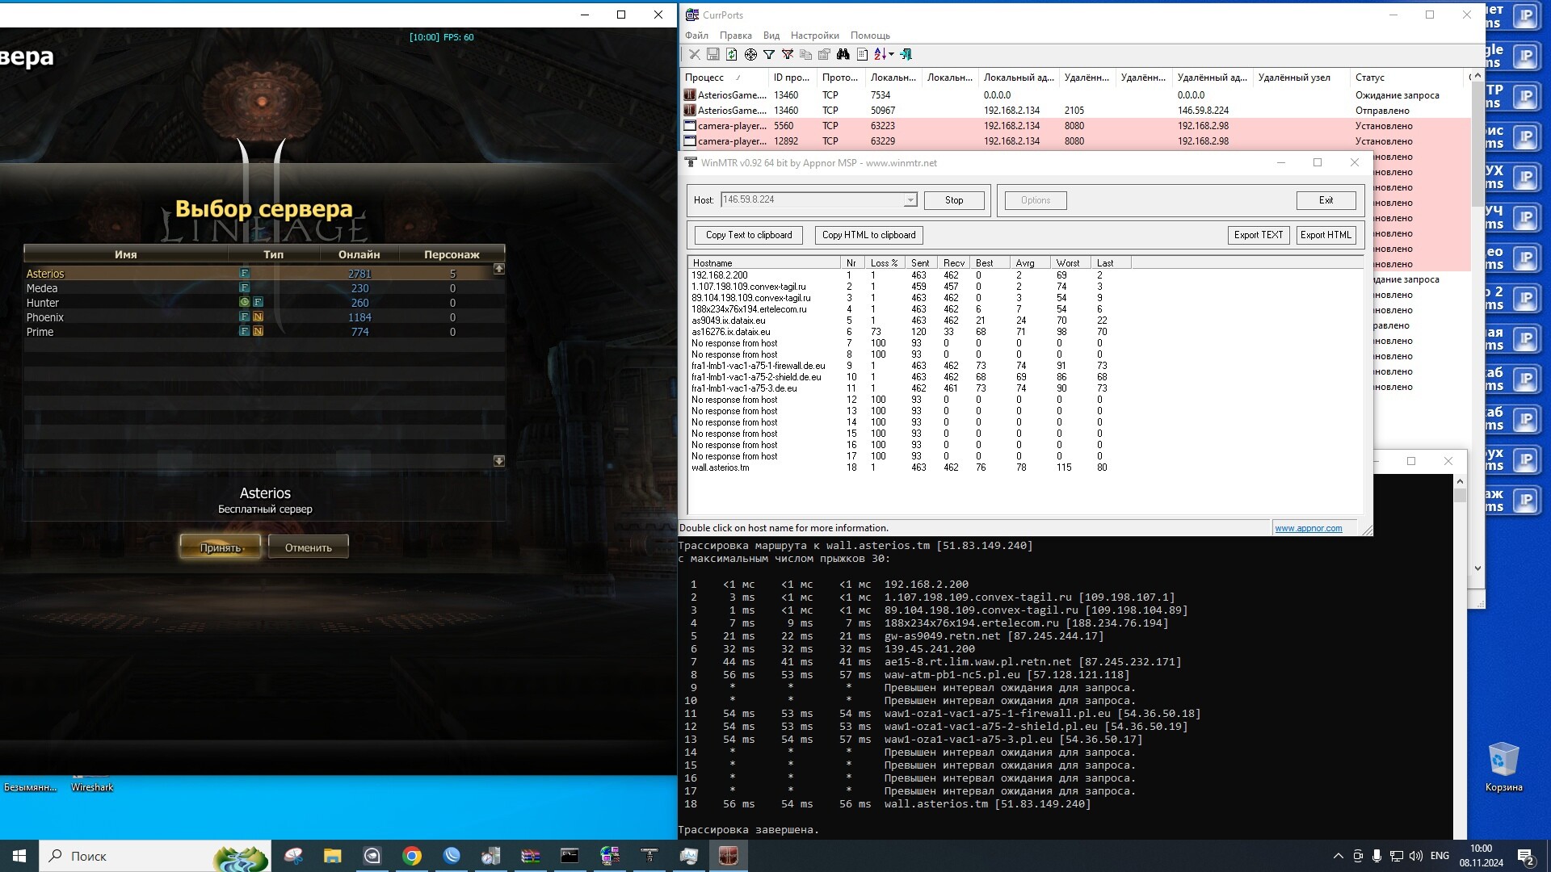Click the server list scroll-up arrow

point(499,269)
